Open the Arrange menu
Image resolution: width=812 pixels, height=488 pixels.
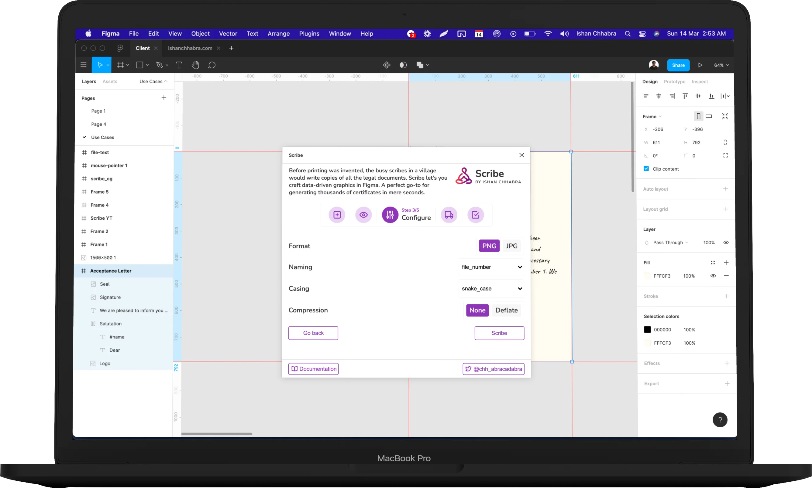(x=278, y=34)
